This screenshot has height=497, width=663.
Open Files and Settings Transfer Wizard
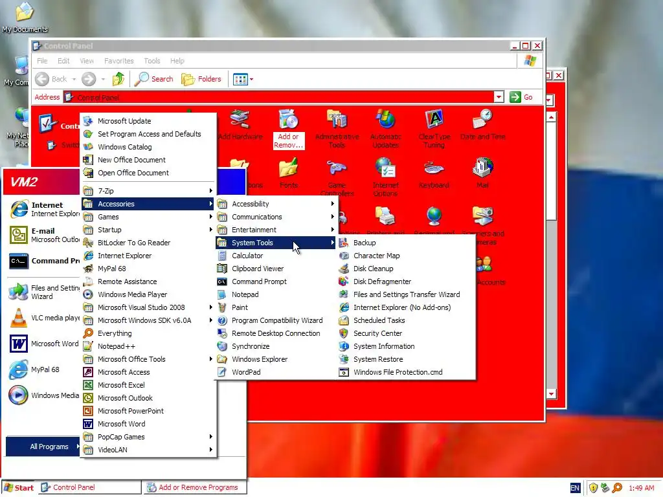[406, 294]
